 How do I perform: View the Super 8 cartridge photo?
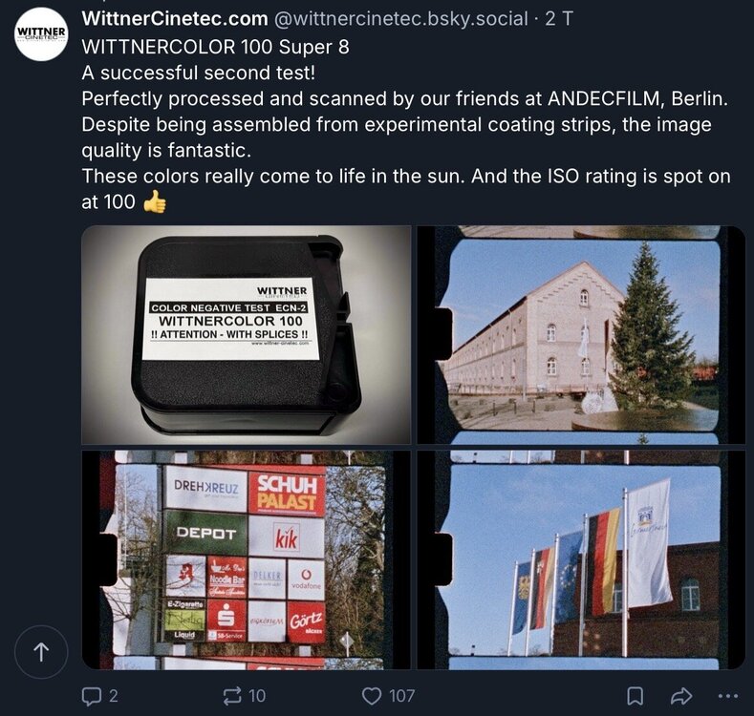point(247,335)
